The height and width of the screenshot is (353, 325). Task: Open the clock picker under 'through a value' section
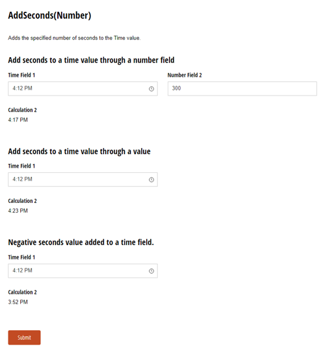[x=151, y=179]
